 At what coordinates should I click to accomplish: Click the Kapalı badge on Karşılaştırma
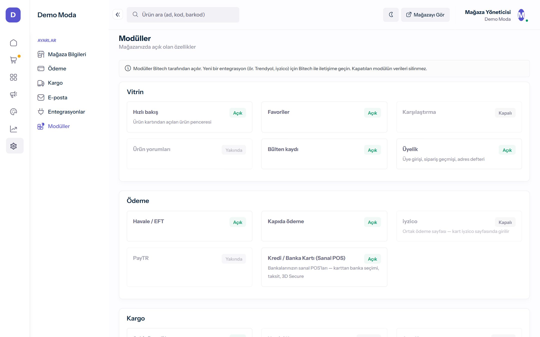(505, 113)
